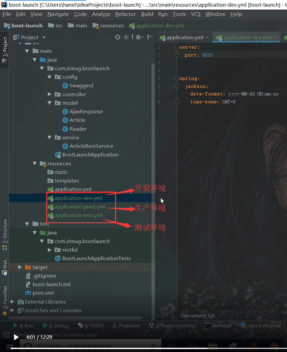Screen dimensions: 287x352
Task: Toggle the 2: Favorites tool window
Action: [5, 300]
